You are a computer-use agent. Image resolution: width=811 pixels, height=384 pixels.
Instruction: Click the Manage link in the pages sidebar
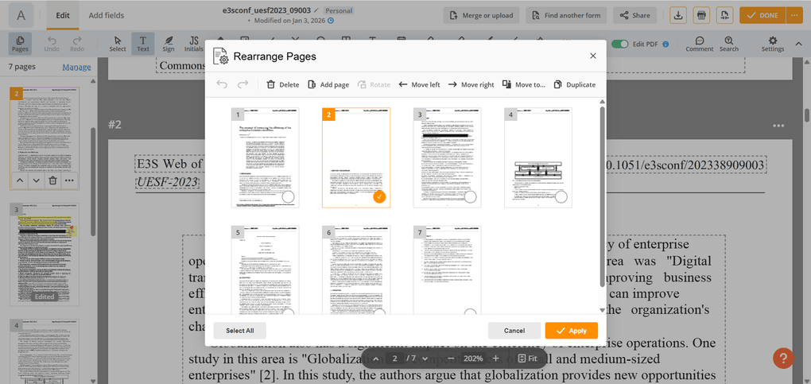(76, 68)
